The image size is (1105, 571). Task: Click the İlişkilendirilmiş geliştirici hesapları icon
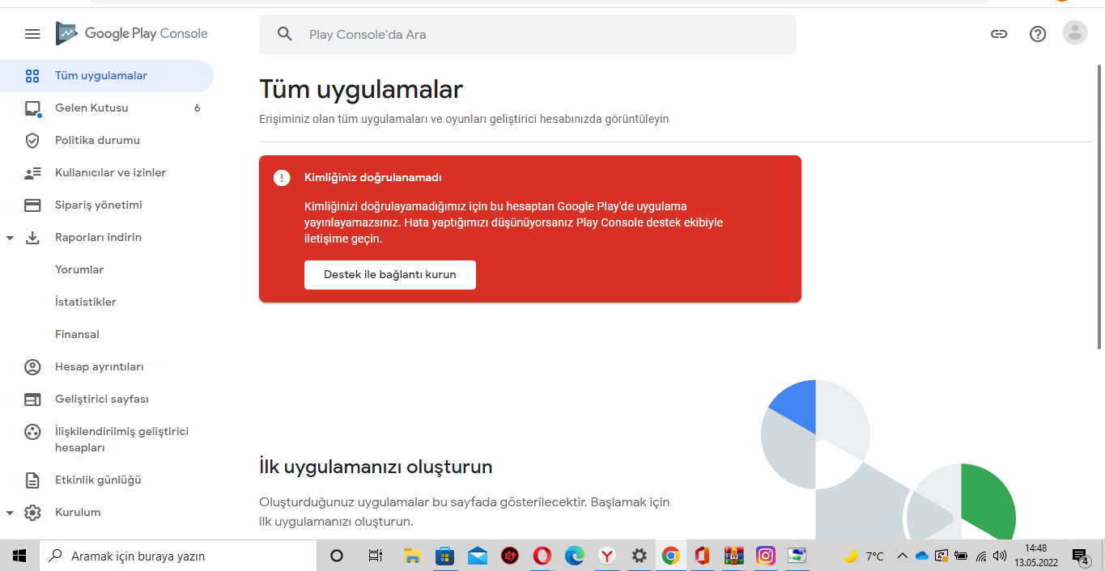(x=32, y=432)
